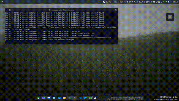Click the 'adv_file_output: stopping' log line
179x101 pixels.
(x=42, y=31)
